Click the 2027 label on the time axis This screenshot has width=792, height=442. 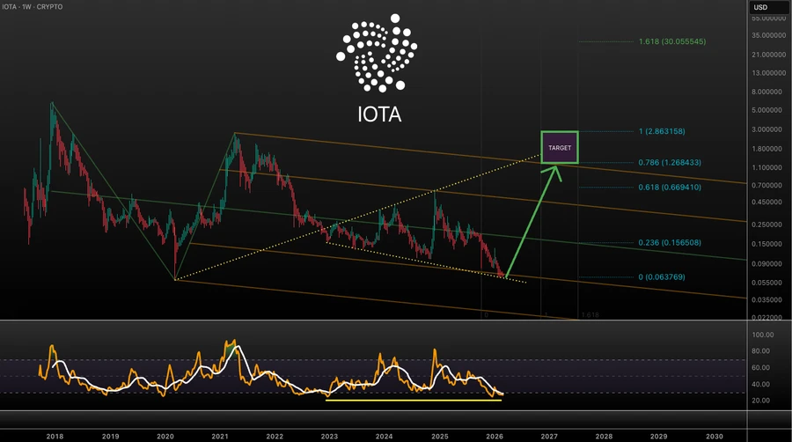(x=549, y=437)
